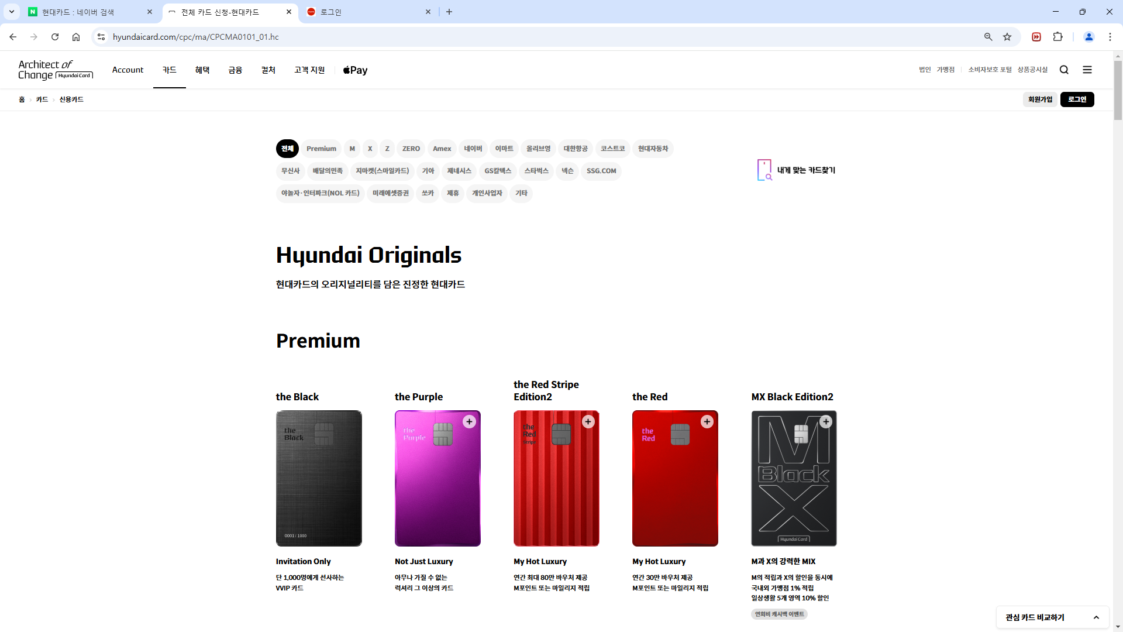
Task: Click the MX Black Edition2 card image
Action: [794, 478]
